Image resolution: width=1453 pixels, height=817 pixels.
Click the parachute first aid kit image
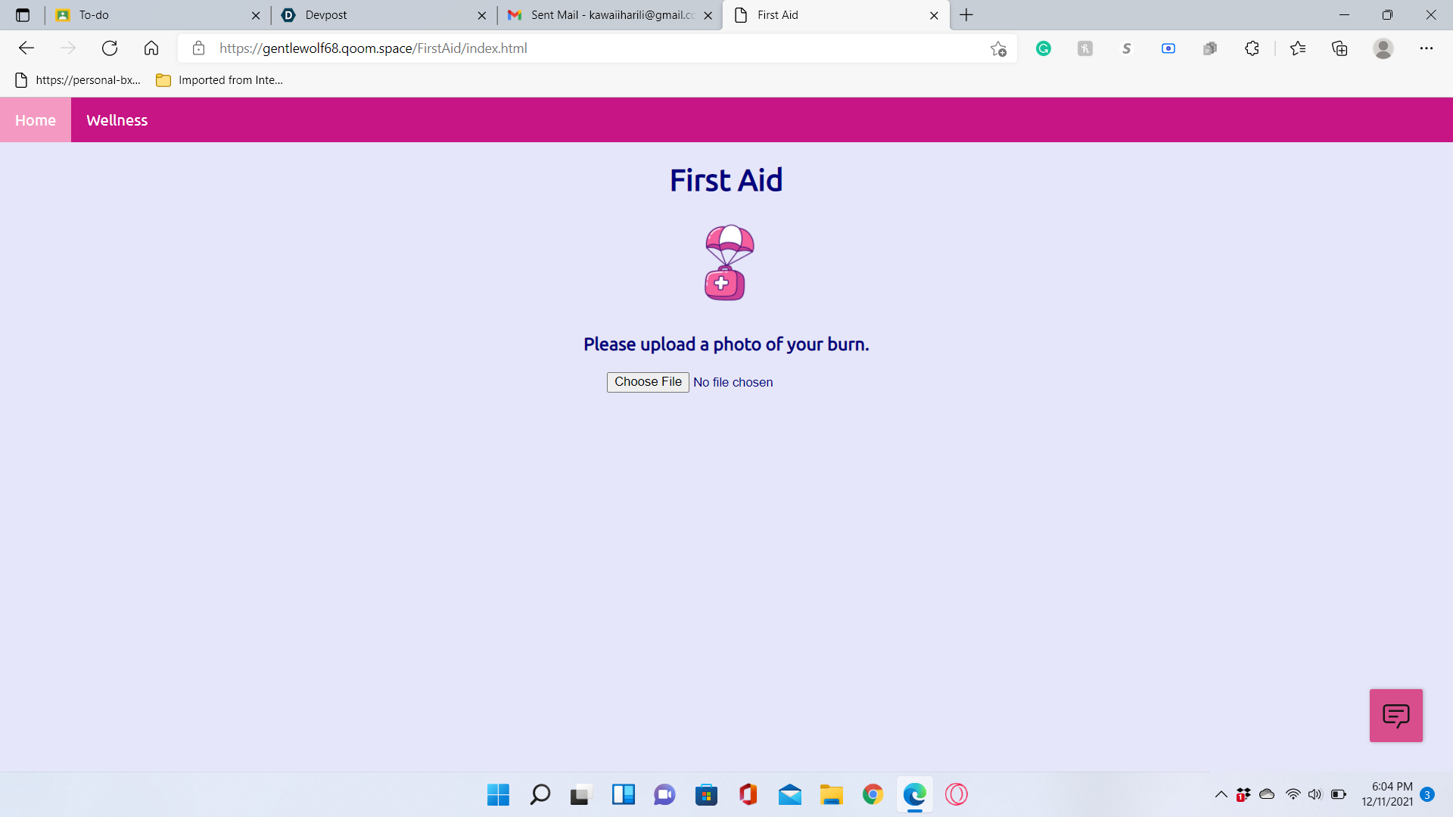point(728,262)
